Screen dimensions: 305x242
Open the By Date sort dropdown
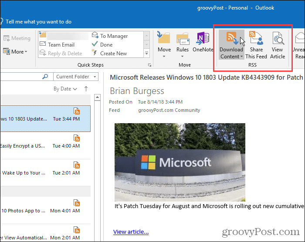pos(65,89)
